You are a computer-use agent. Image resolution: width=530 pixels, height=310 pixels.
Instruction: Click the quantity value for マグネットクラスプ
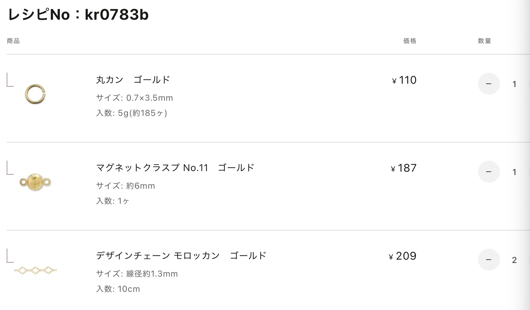[x=514, y=172]
